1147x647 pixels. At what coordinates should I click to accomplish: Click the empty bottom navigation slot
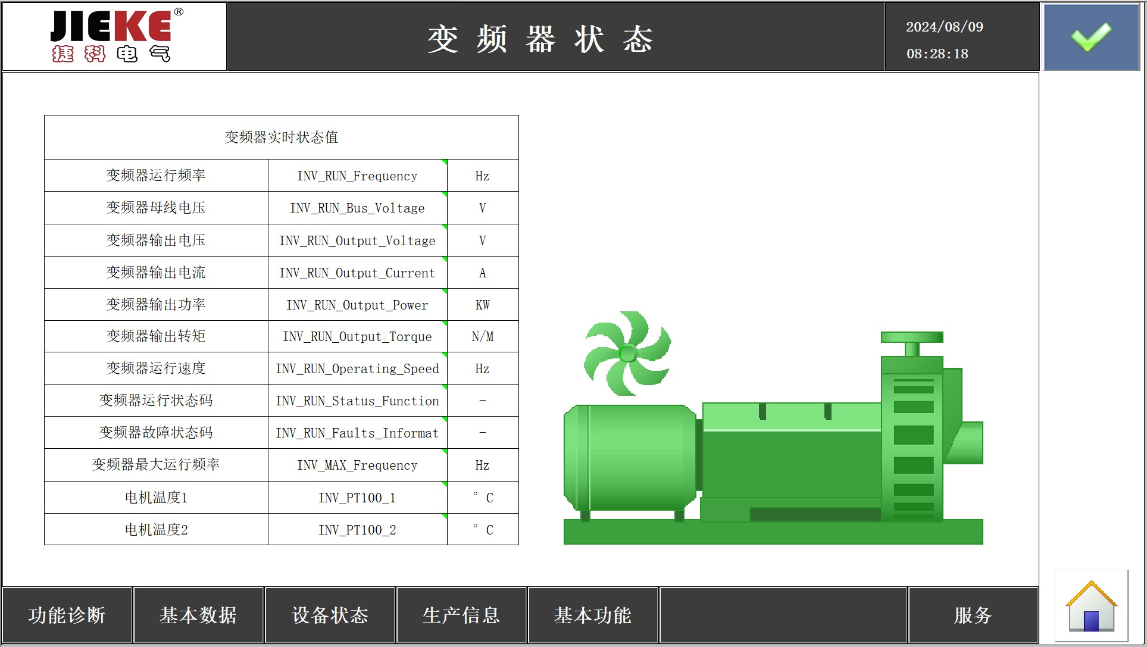tap(783, 615)
